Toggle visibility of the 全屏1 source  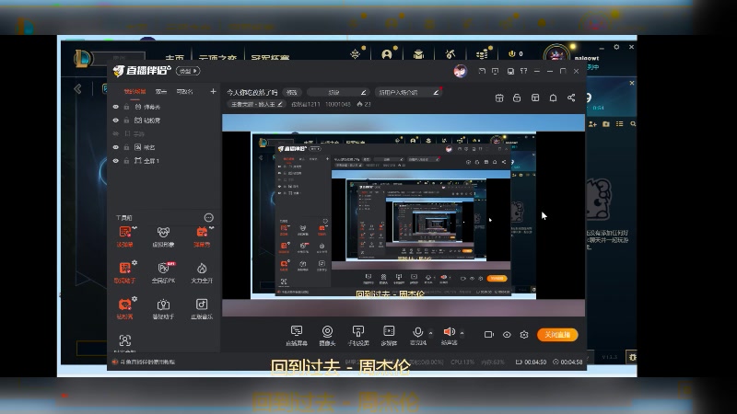coord(116,160)
